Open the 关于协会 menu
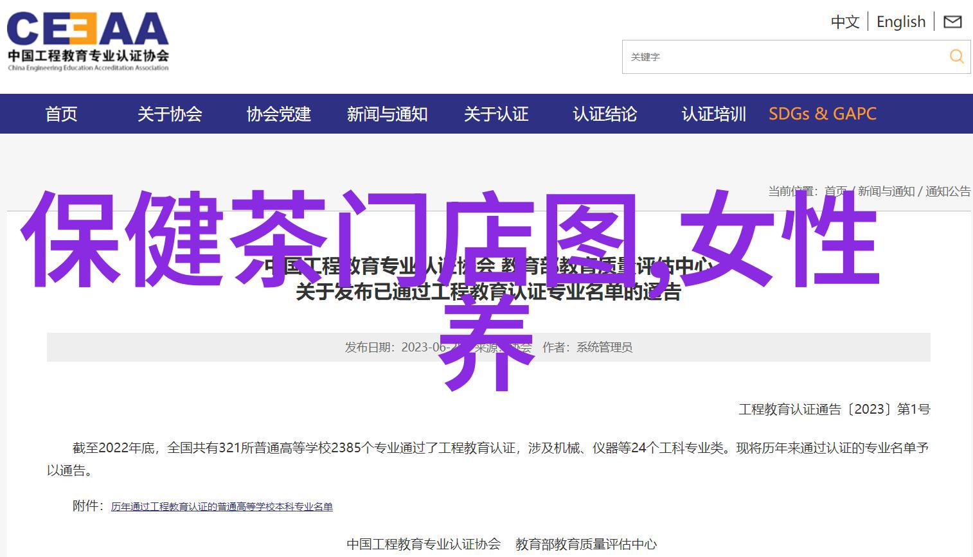 (x=170, y=114)
